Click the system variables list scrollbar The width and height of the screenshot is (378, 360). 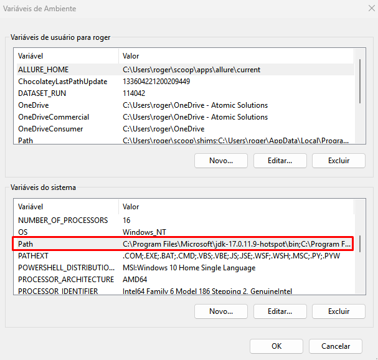click(360, 244)
